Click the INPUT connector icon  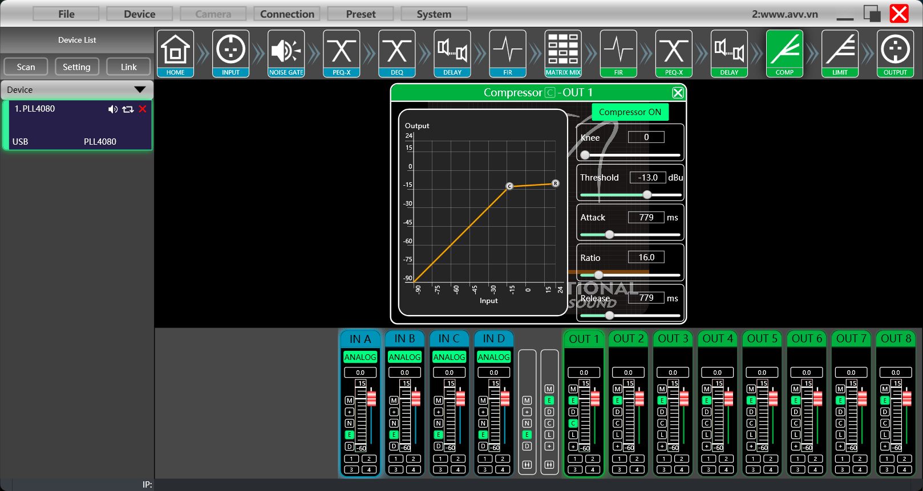coord(230,54)
